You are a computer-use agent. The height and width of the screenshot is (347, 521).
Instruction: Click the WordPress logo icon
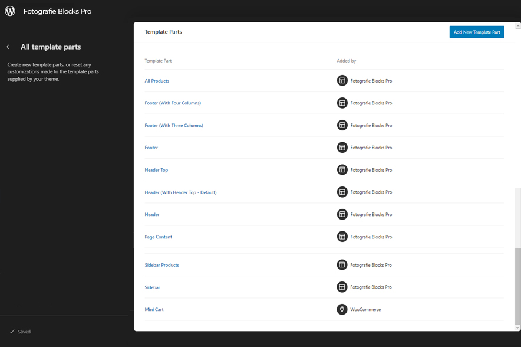point(10,11)
